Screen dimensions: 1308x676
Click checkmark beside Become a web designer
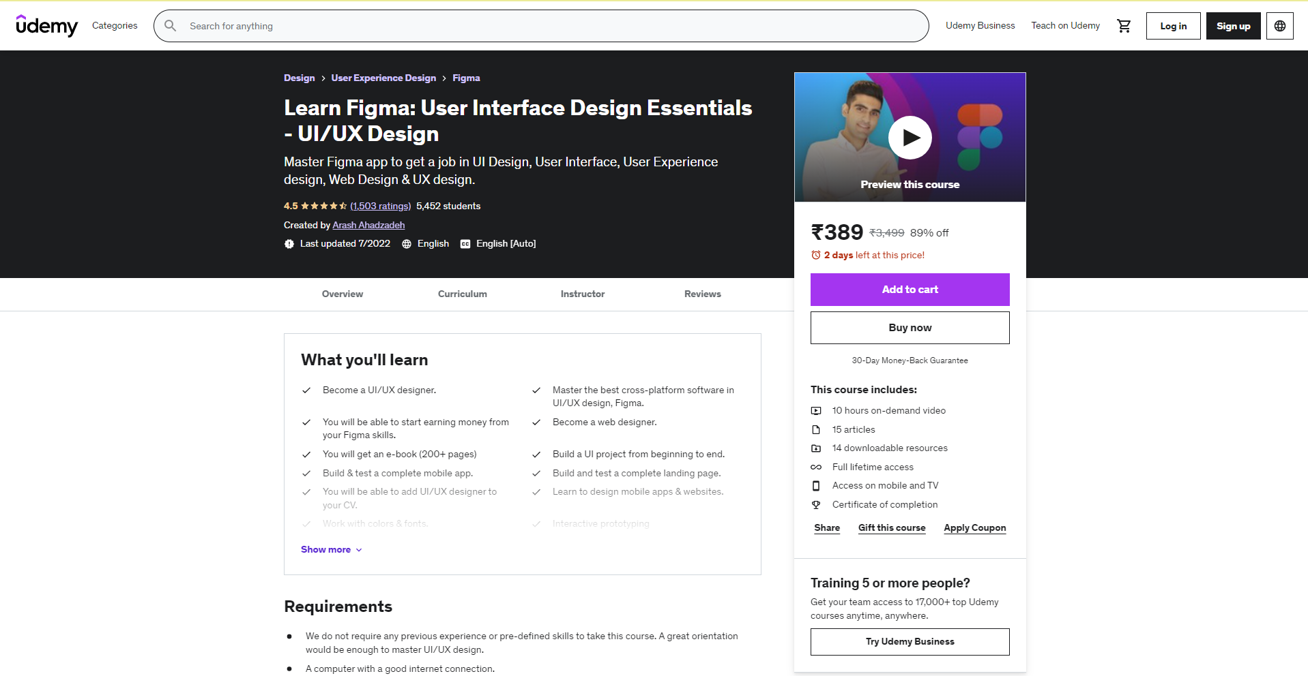(x=536, y=422)
